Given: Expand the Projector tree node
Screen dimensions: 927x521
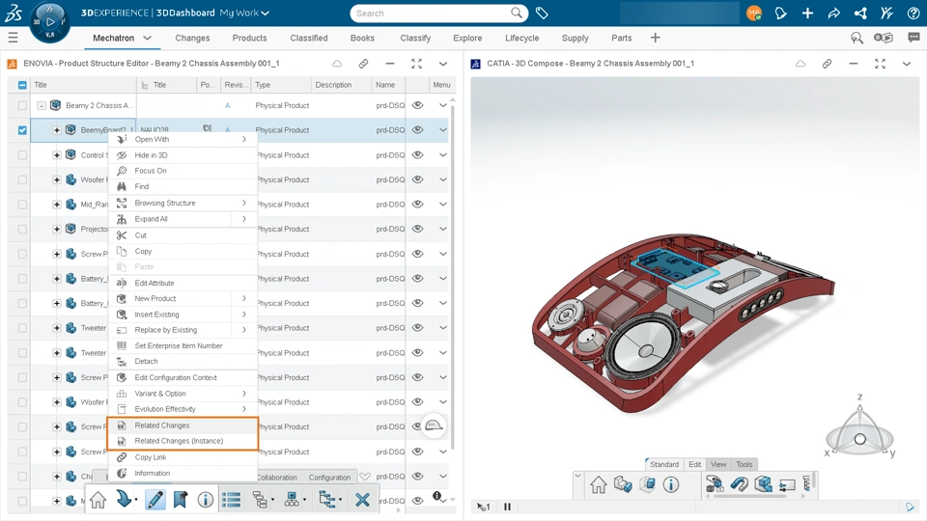Looking at the screenshot, I should [57, 229].
